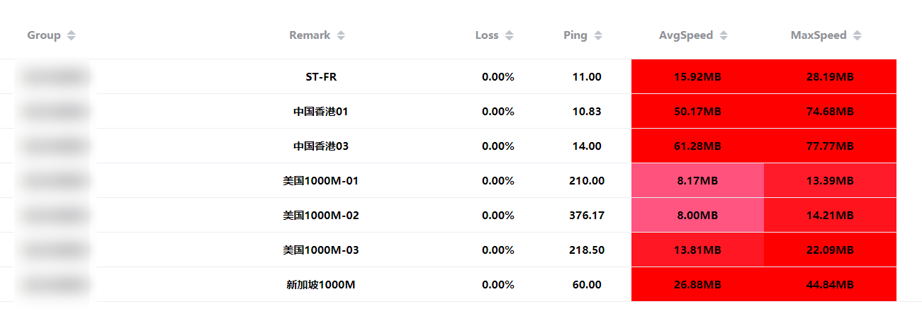The image size is (922, 316).
Task: Sort by the Group column icon
Action: [71, 35]
